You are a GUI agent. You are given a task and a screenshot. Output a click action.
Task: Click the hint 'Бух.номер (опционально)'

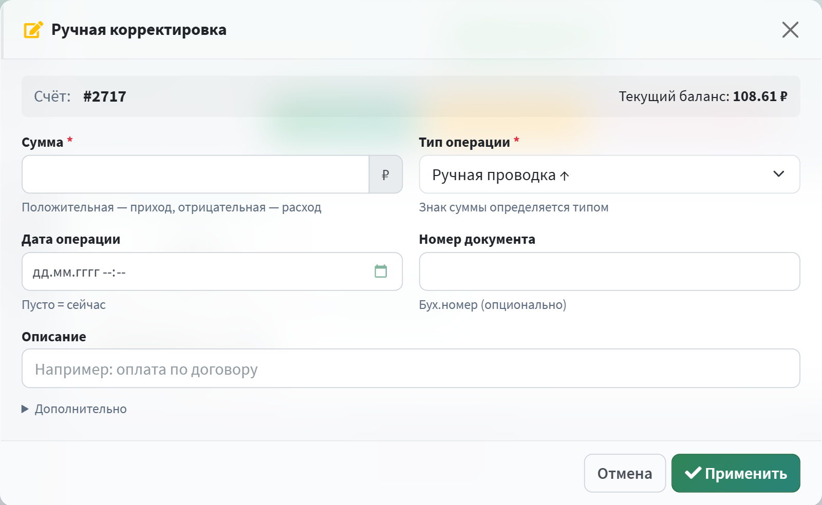493,305
